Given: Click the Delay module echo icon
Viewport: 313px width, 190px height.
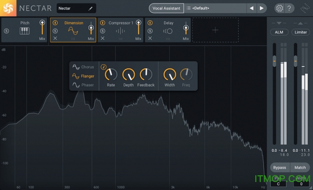Looking at the screenshot, I should tap(168, 31).
